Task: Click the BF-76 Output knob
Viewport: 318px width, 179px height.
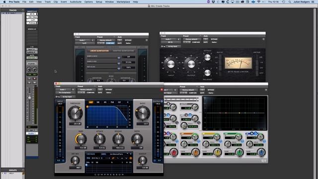Action: [191, 64]
